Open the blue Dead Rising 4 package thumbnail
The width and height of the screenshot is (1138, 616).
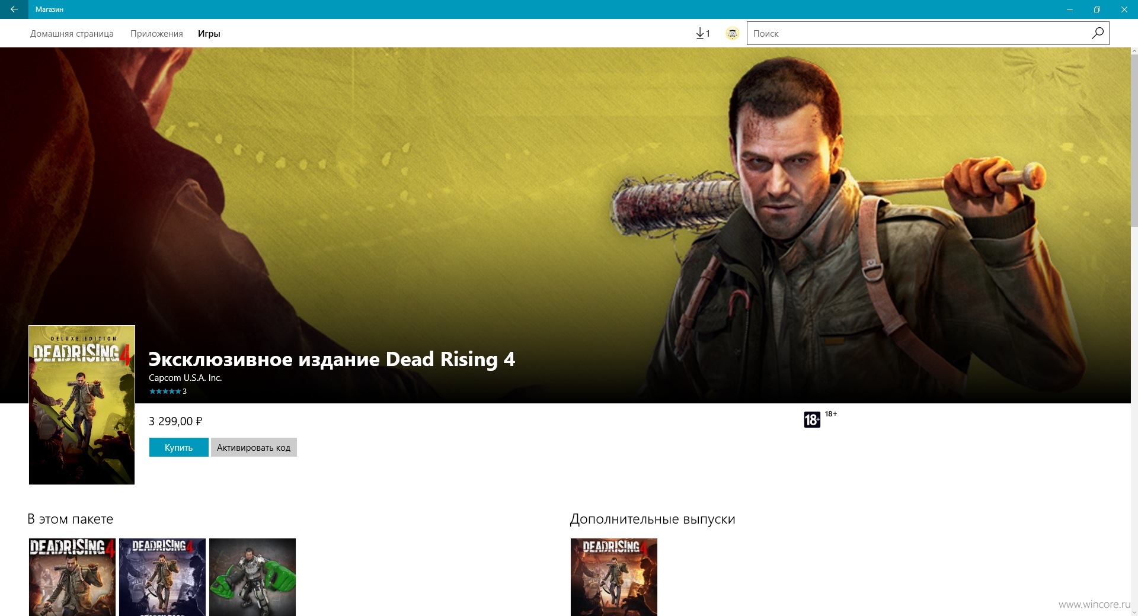pos(162,577)
